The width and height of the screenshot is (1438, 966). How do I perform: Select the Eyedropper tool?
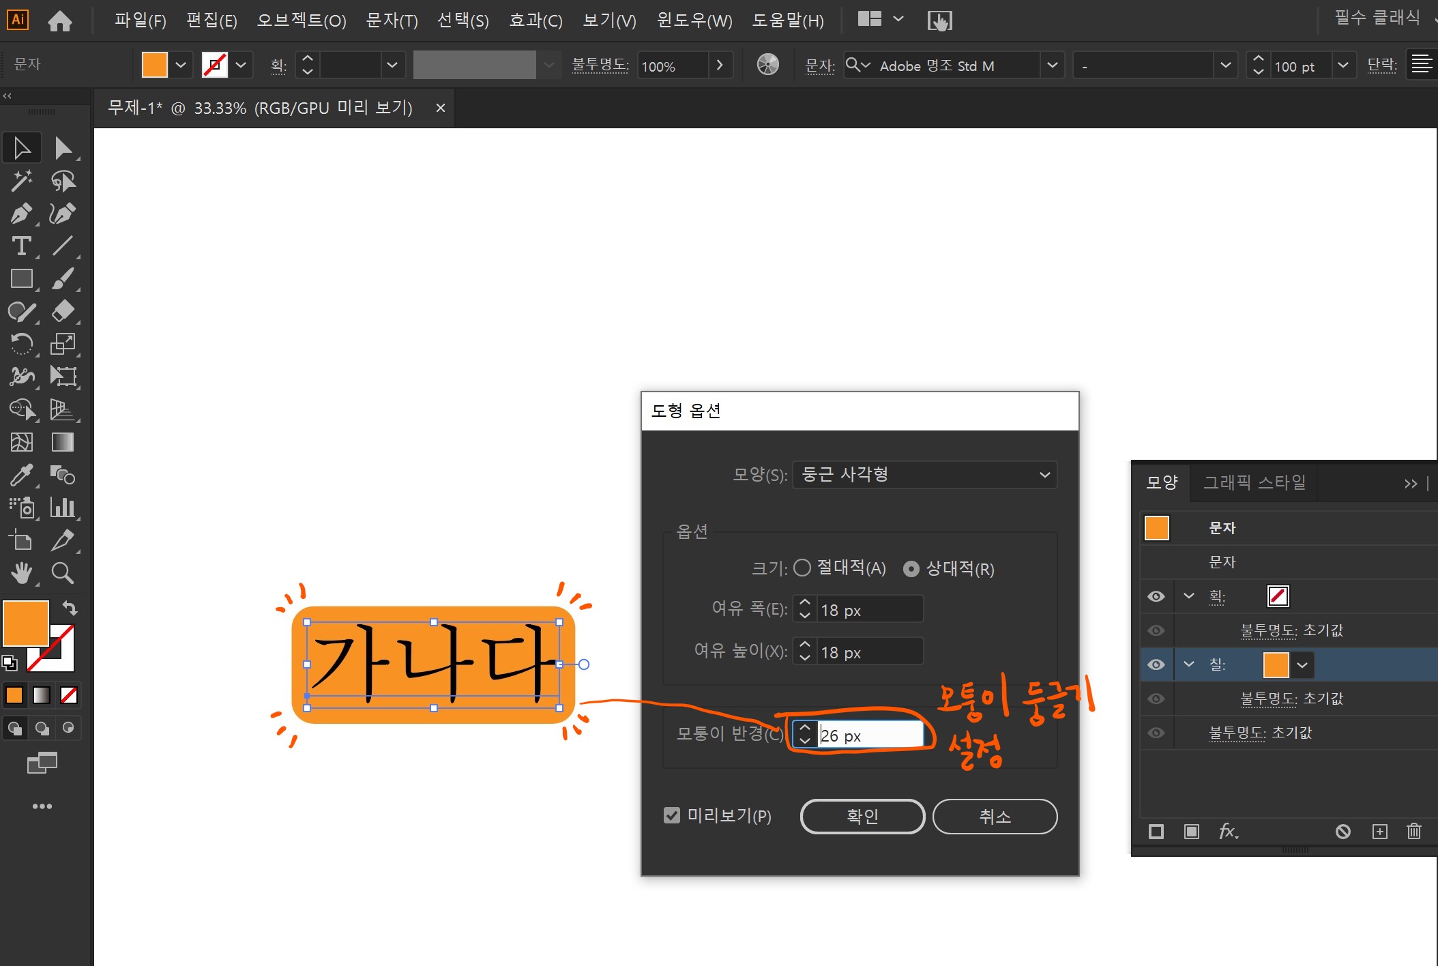pyautogui.click(x=23, y=475)
